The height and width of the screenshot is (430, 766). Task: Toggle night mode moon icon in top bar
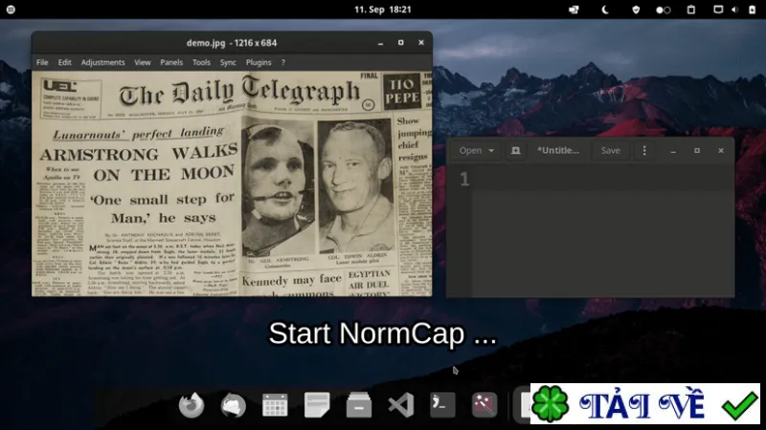(x=605, y=10)
